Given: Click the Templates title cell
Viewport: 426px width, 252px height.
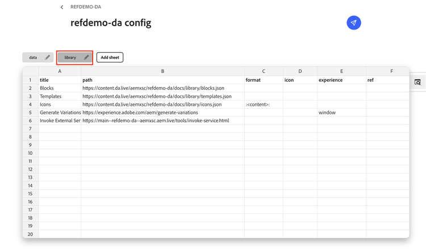Looking at the screenshot, I should pyautogui.click(x=60, y=97).
